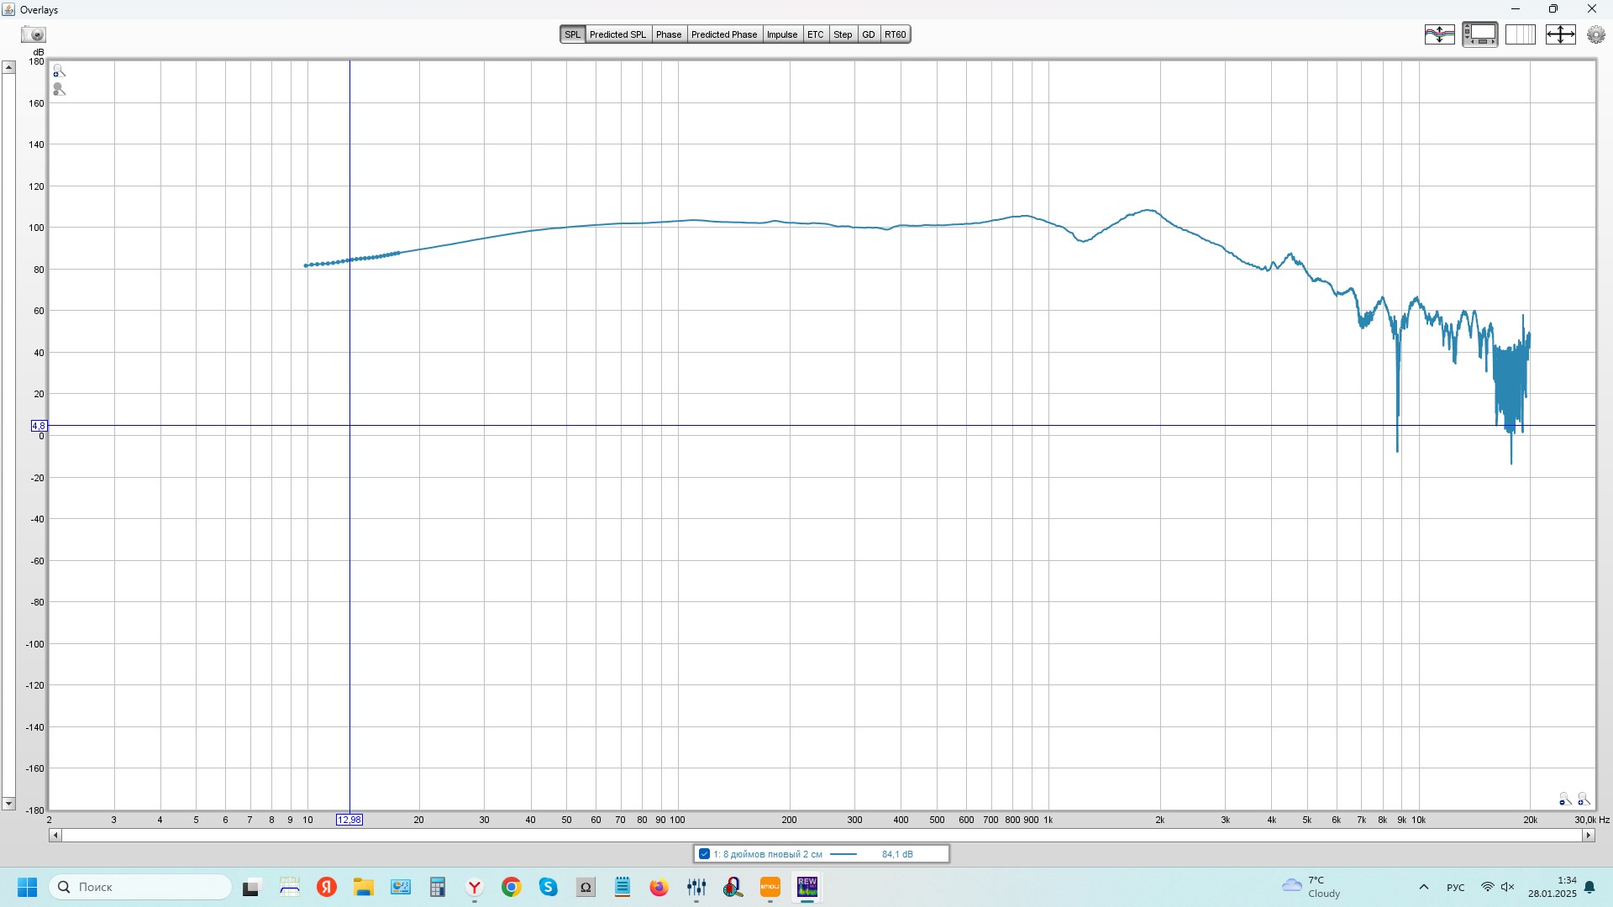Toggle the freeze axes crosshair icon
The width and height of the screenshot is (1613, 907).
(x=1560, y=34)
